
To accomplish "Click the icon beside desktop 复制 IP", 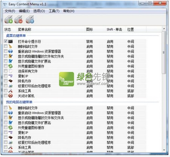I will (11, 76).
